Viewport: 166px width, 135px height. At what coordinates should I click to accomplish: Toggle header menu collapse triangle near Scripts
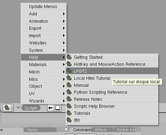[x=18, y=108]
